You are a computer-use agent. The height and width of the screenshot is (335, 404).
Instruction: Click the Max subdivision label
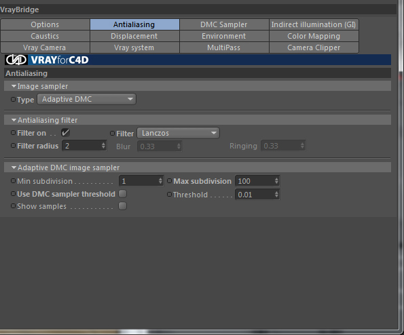[x=202, y=181]
